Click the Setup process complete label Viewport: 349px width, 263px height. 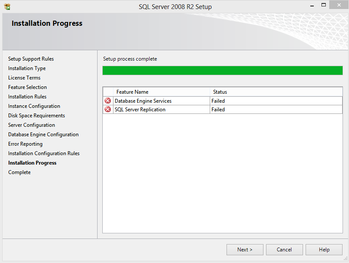click(x=130, y=59)
